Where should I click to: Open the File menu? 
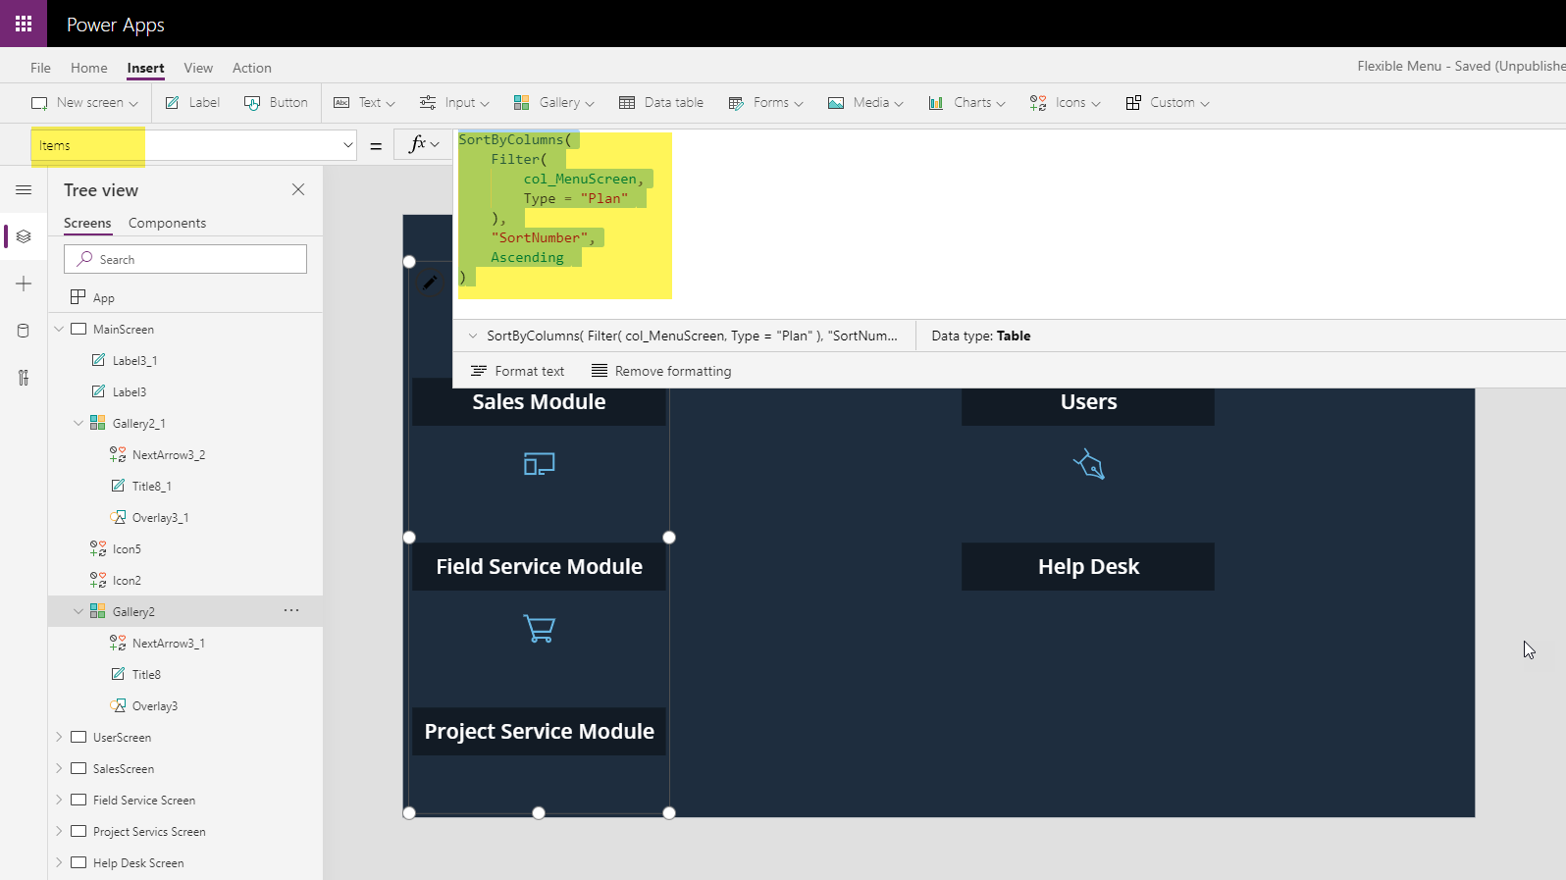tap(40, 68)
